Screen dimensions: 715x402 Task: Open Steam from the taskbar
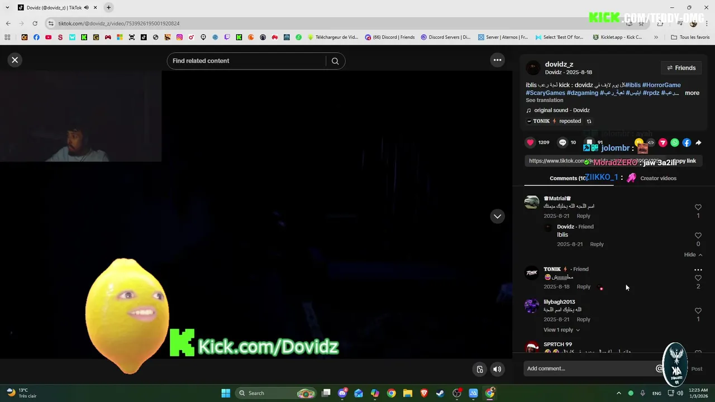(440, 393)
